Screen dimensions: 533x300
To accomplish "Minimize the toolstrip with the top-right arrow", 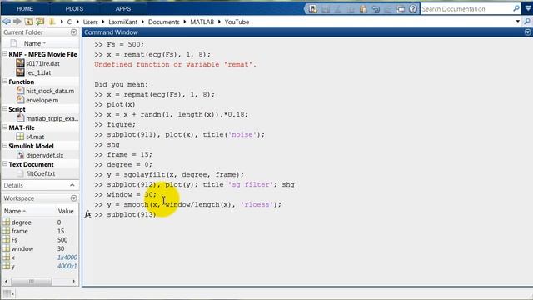I will tap(528, 8).
